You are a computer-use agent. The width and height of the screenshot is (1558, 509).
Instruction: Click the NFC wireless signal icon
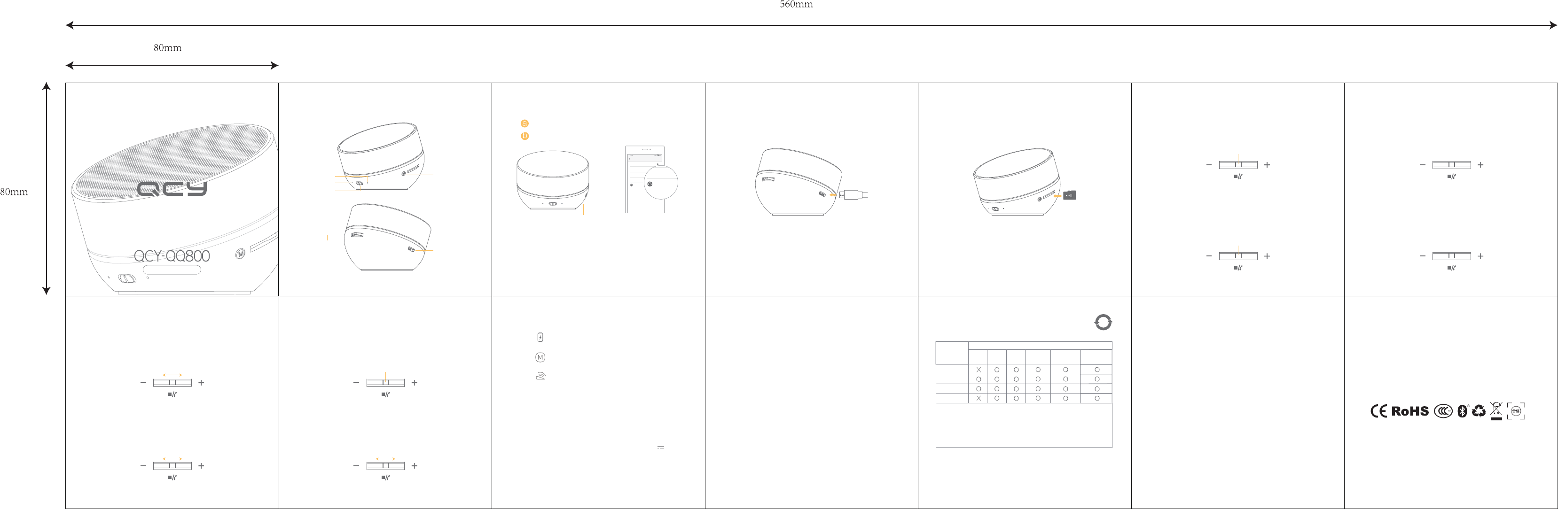540,376
